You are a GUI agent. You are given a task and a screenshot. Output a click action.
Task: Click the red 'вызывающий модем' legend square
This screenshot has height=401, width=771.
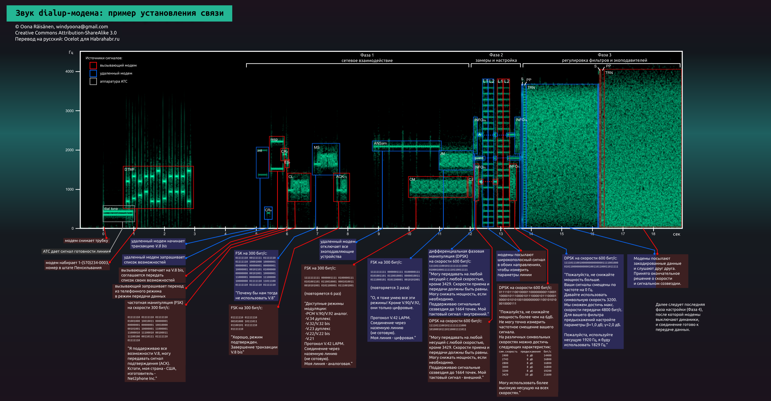pos(93,65)
